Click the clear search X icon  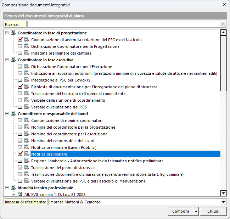click(223, 24)
